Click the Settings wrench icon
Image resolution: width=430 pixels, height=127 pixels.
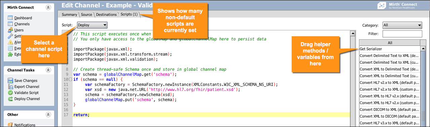(10, 36)
